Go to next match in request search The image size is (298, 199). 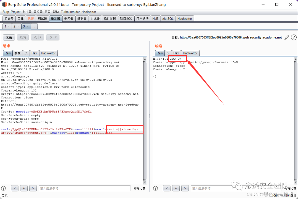coord(33,188)
